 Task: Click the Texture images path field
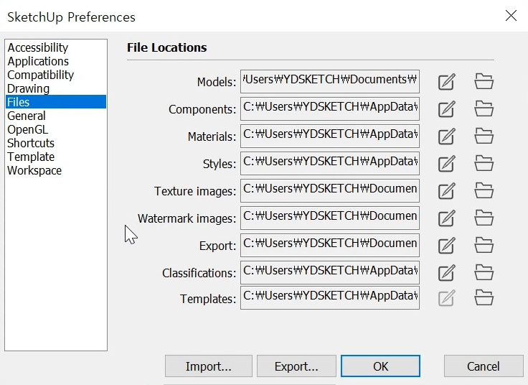pos(330,190)
